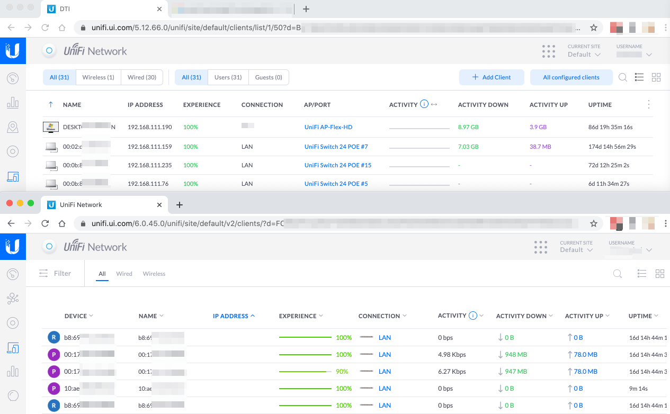This screenshot has width=670, height=414.
Task: Open Topology icon in bottom window sidebar
Action: (x=13, y=299)
